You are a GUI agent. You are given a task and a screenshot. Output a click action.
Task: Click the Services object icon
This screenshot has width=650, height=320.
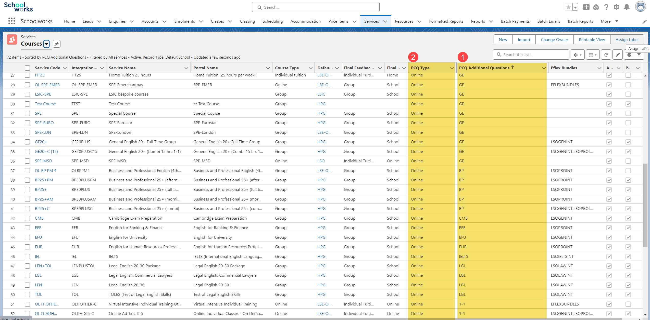pyautogui.click(x=12, y=40)
